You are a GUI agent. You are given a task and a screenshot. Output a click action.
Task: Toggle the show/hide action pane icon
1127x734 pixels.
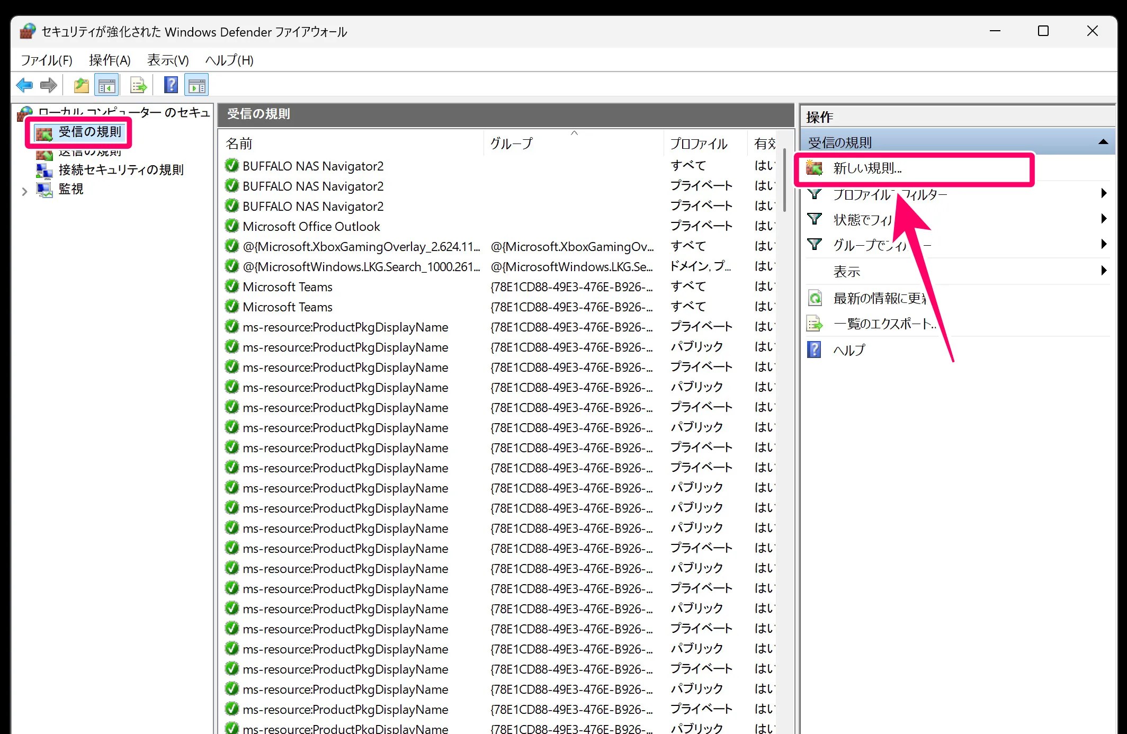(x=196, y=85)
